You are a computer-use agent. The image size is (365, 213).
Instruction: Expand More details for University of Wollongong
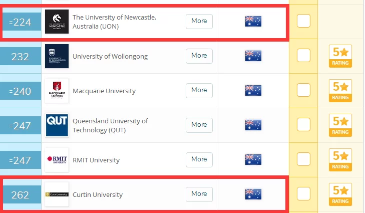199,56
